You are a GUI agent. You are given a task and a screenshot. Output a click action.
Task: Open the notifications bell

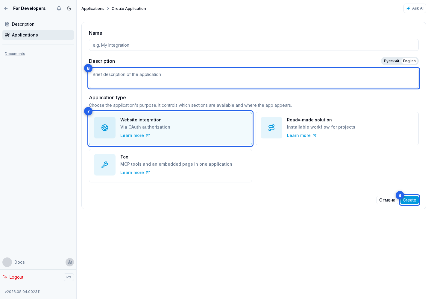[59, 8]
